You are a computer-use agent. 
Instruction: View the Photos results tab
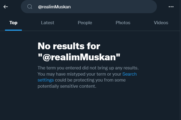point(123,23)
